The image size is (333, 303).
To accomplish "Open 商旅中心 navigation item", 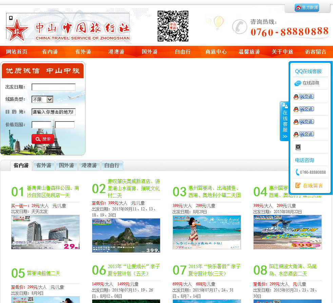I will point(216,52).
